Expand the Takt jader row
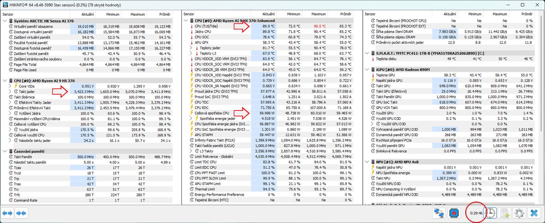 pos(10,92)
